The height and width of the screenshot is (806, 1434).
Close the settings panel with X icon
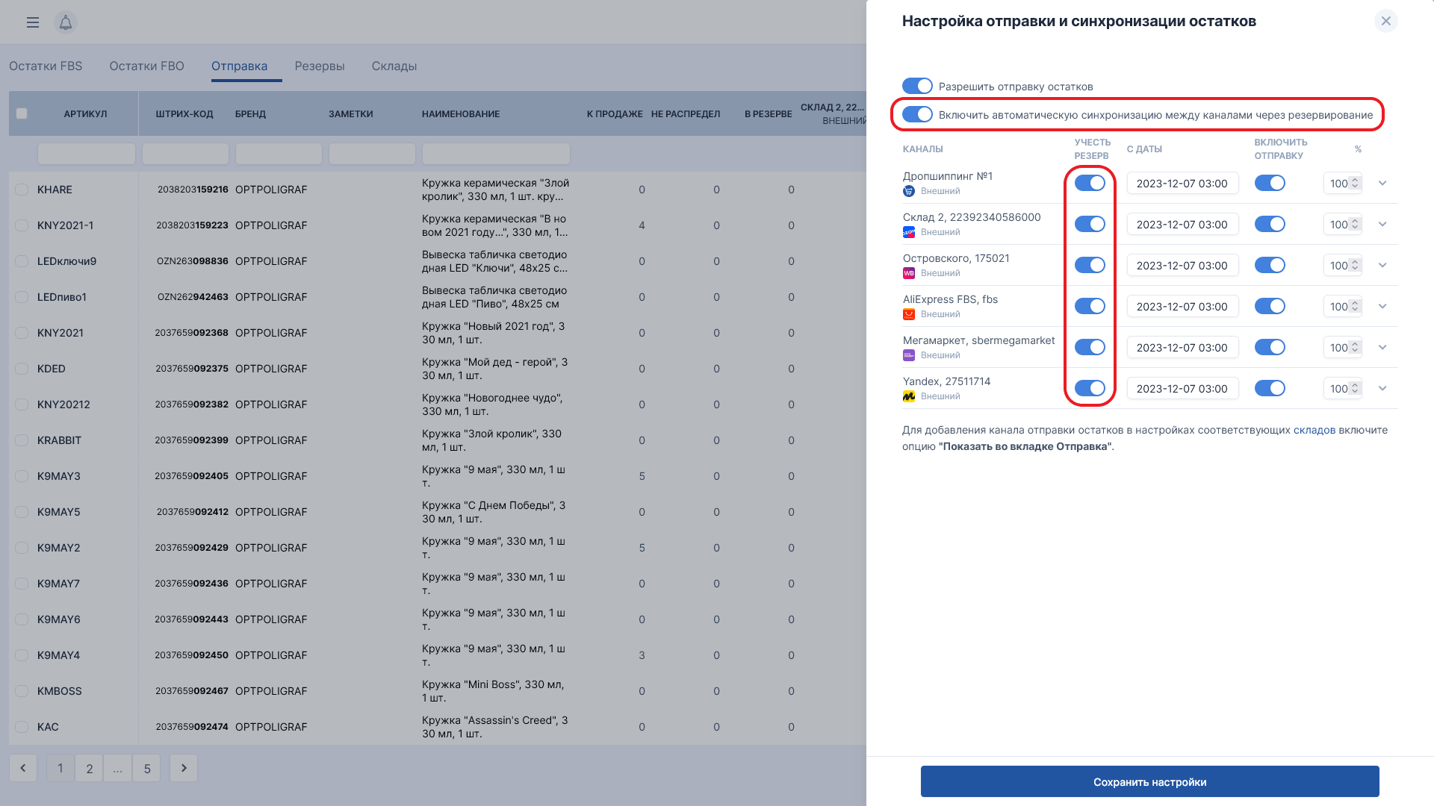pos(1385,21)
